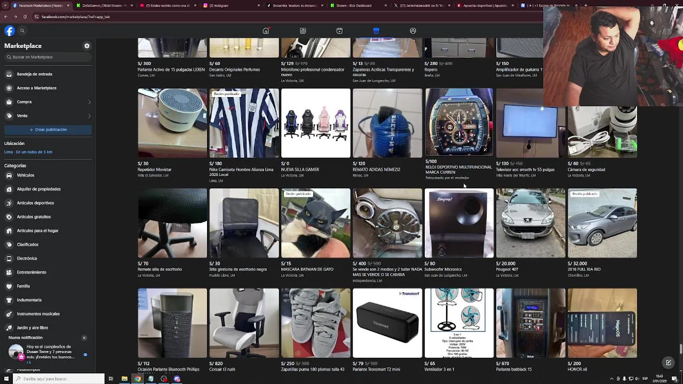This screenshot has width=683, height=384.
Task: Open Repetidor Movistar listing thumbnail
Action: click(172, 123)
